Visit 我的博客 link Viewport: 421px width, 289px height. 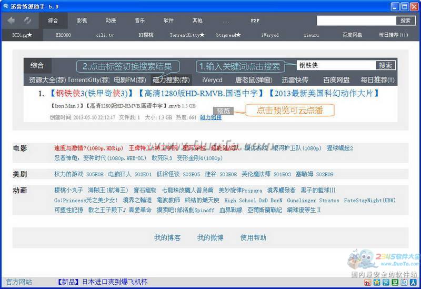(x=167, y=238)
